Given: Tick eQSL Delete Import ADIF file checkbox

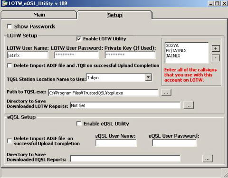Looking at the screenshot, I should pos(9,141).
